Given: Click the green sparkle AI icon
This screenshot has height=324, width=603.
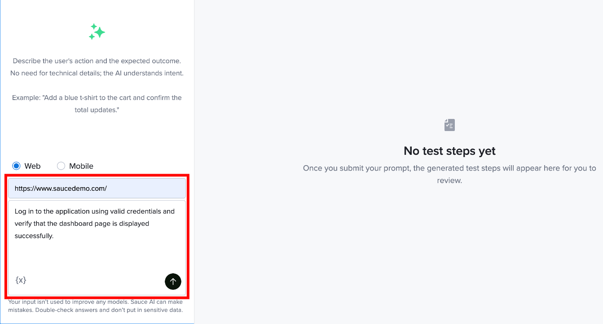Looking at the screenshot, I should [97, 32].
